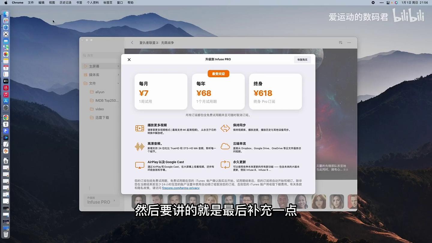Open Google Chrome from the dock
The height and width of the screenshot is (243, 432).
point(6,118)
